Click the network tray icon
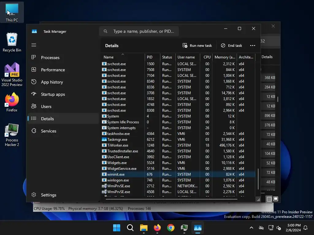The width and height of the screenshot is (314, 235). (271, 228)
